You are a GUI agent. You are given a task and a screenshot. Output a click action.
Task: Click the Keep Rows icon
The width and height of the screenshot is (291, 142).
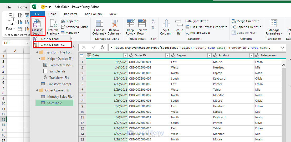(131, 23)
